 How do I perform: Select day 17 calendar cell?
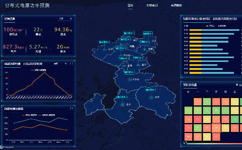coord(216,119)
